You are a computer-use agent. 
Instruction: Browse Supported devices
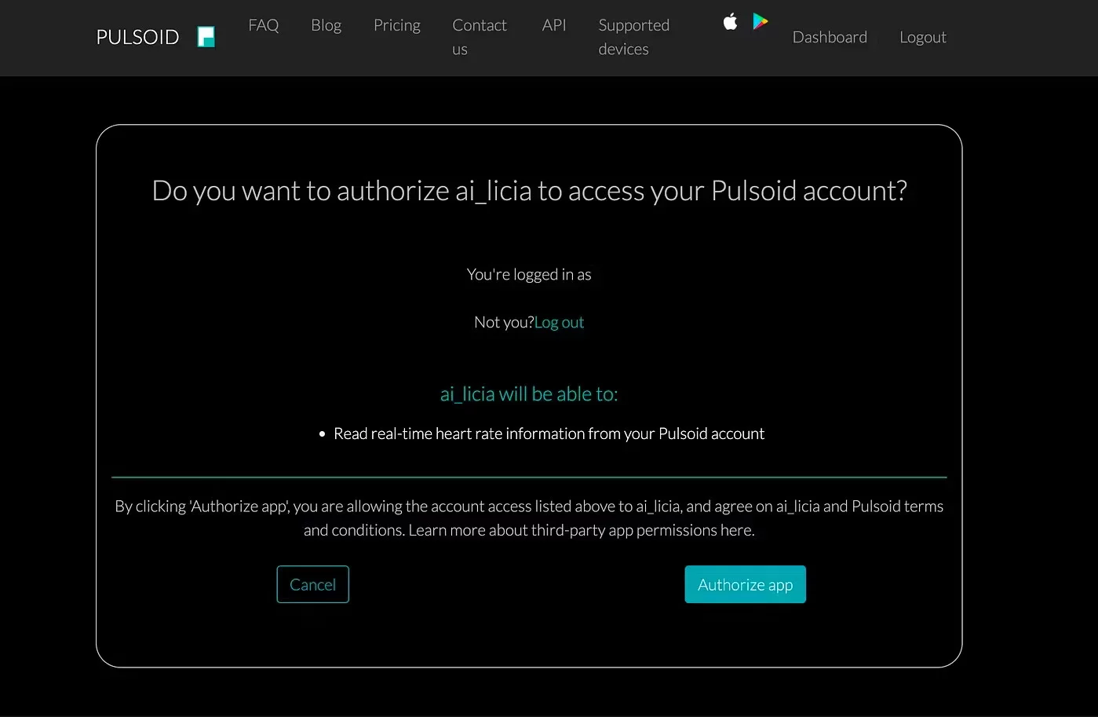[633, 36]
